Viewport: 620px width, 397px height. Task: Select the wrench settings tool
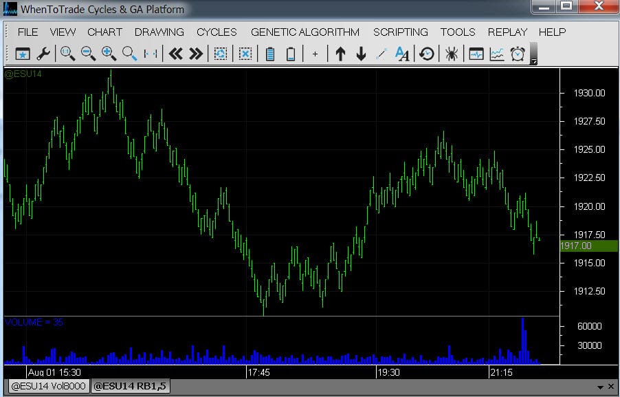tap(43, 54)
